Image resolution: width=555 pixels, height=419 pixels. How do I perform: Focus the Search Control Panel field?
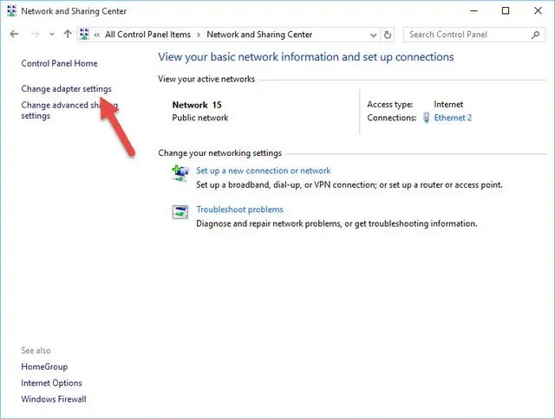click(x=474, y=35)
